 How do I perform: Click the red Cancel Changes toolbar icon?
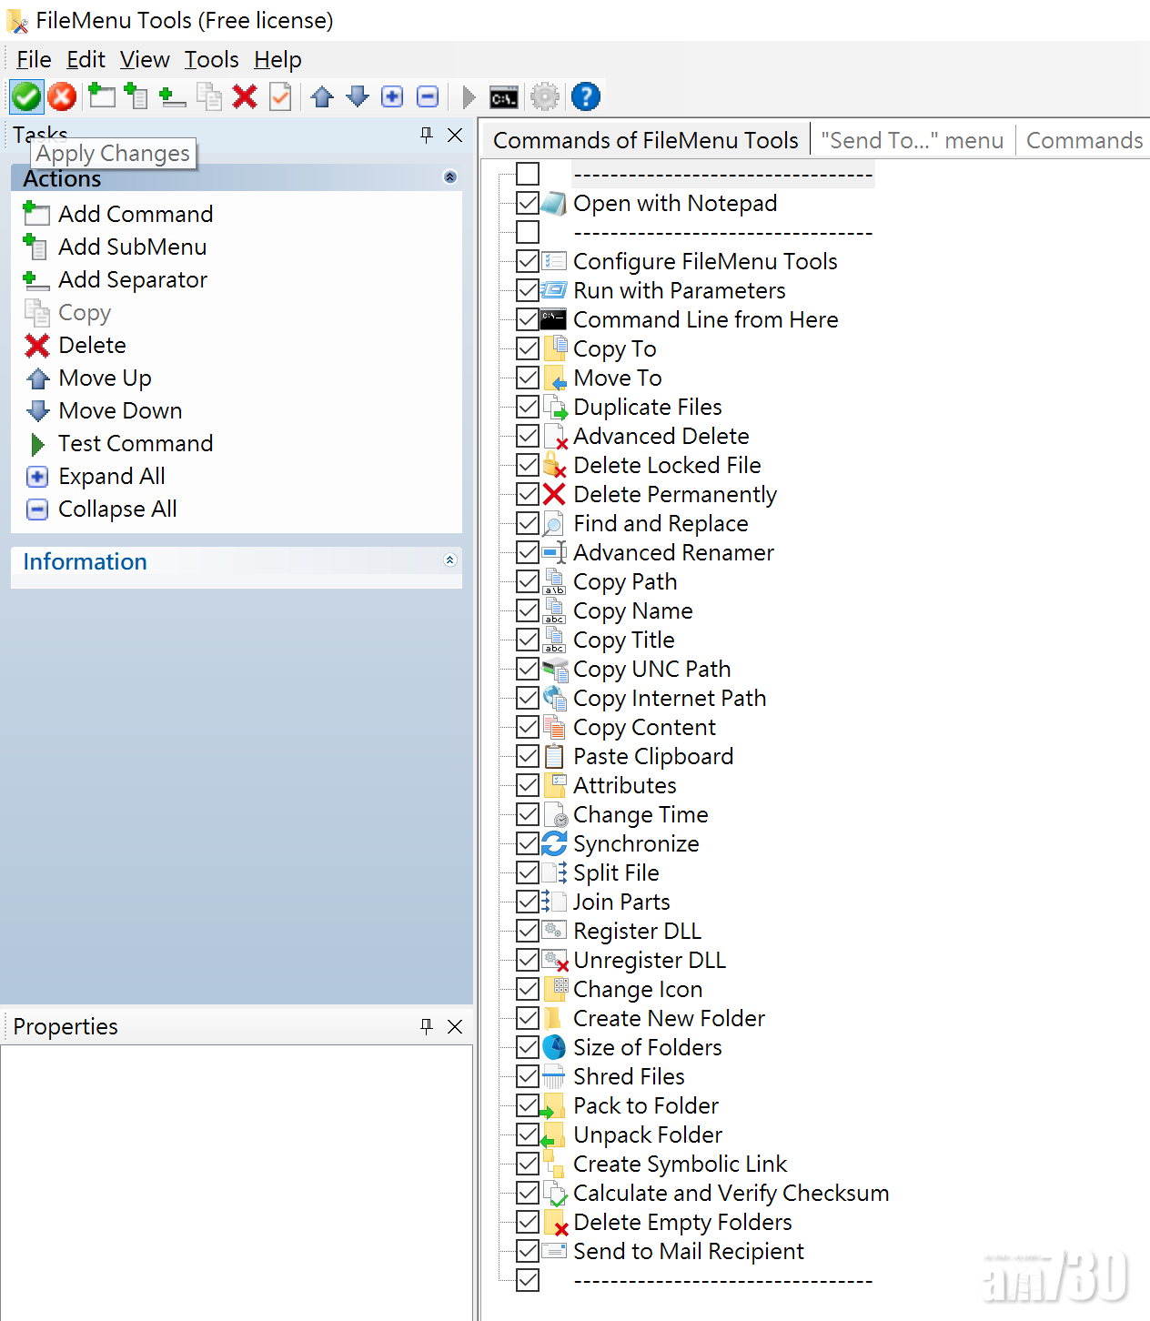[x=62, y=96]
